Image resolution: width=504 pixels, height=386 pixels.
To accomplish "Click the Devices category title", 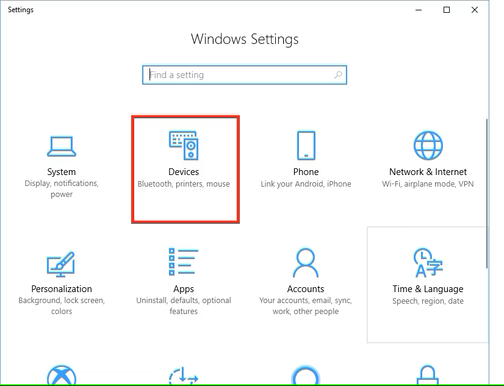I will click(184, 172).
